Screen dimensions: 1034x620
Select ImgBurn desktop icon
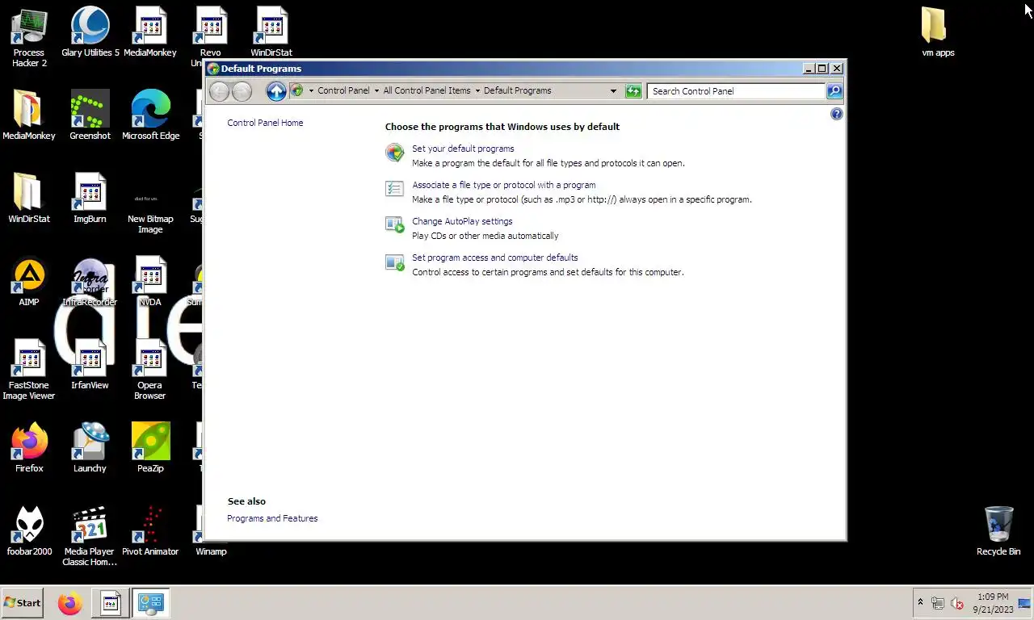click(90, 199)
